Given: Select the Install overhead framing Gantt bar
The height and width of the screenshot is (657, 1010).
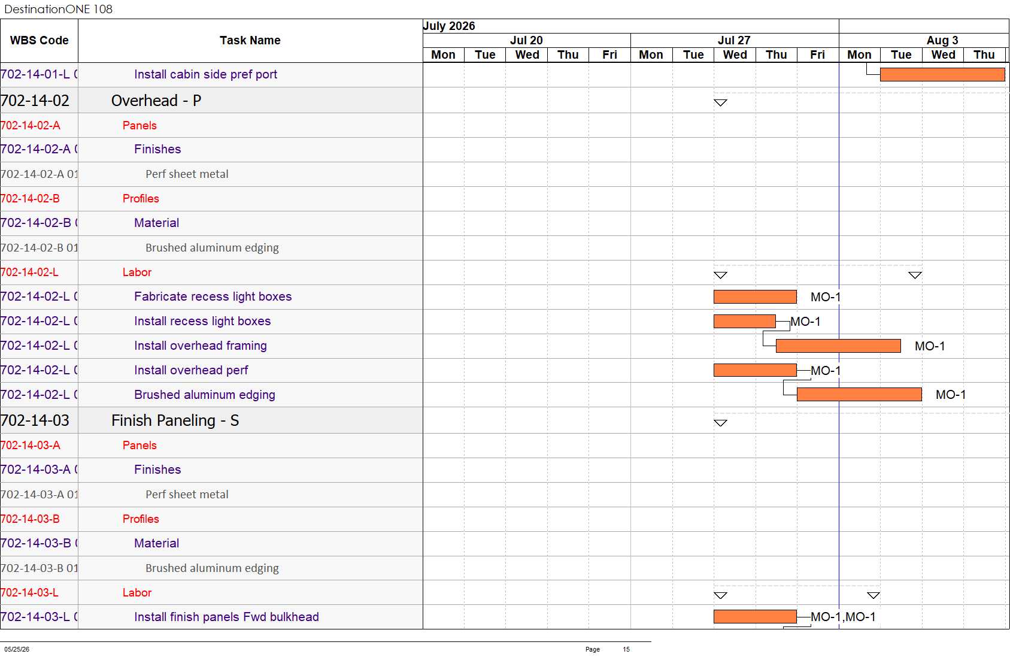Looking at the screenshot, I should click(x=838, y=346).
